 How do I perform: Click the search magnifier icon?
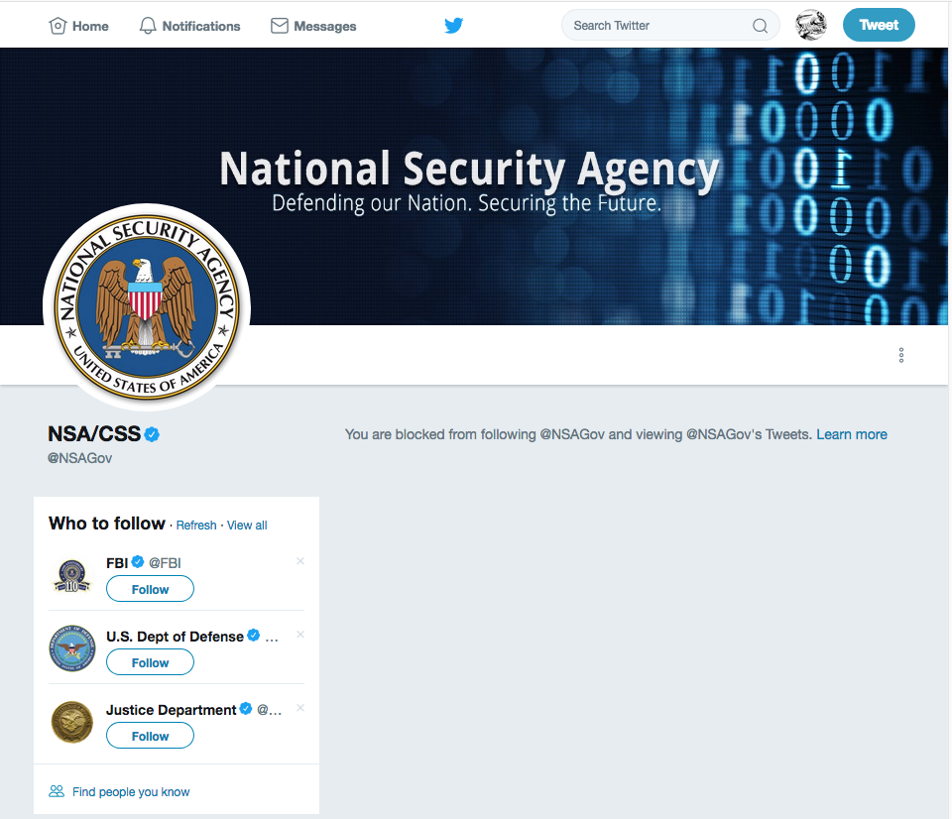click(761, 26)
